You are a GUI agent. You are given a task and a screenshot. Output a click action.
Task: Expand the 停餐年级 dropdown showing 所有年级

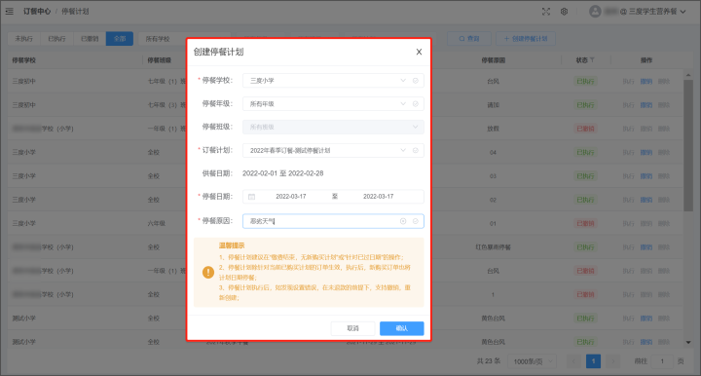pyautogui.click(x=333, y=103)
